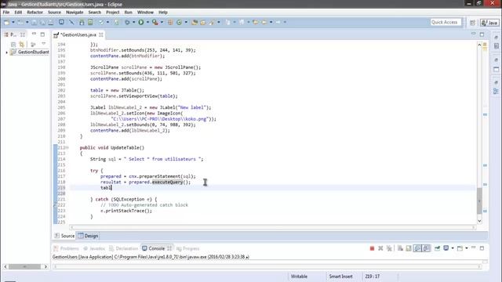The image size is (502, 282).
Task: Click the New Java Package icon
Action: click(170, 23)
